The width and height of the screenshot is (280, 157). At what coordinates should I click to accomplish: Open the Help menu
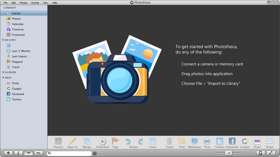pos(55,3)
